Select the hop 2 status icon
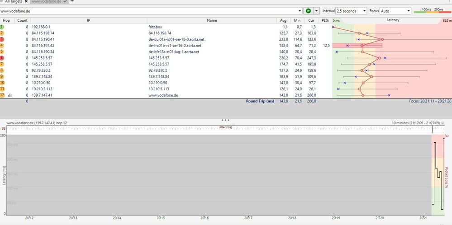Image resolution: width=452 pixels, height=225 pixels. tap(2, 33)
